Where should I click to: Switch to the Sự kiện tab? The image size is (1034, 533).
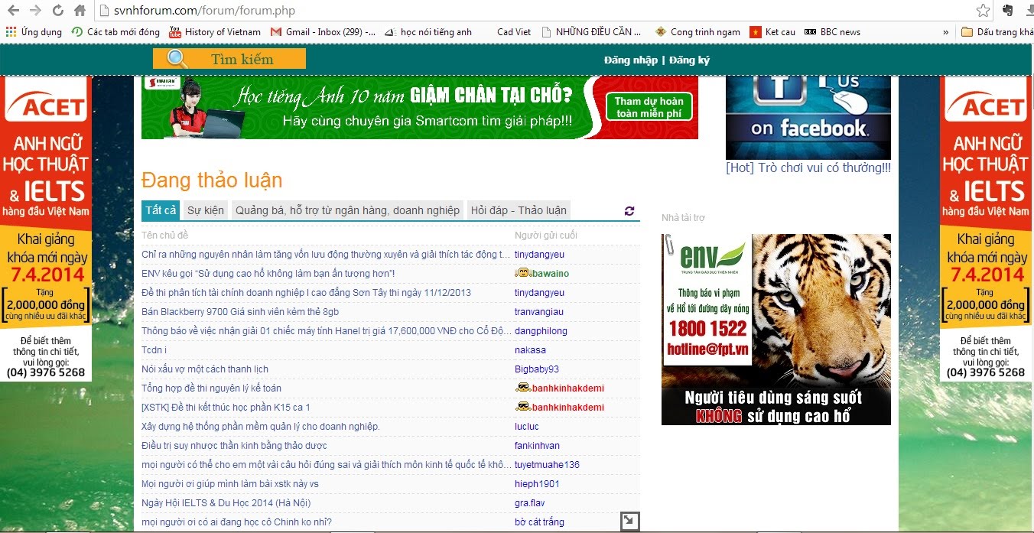coord(206,210)
